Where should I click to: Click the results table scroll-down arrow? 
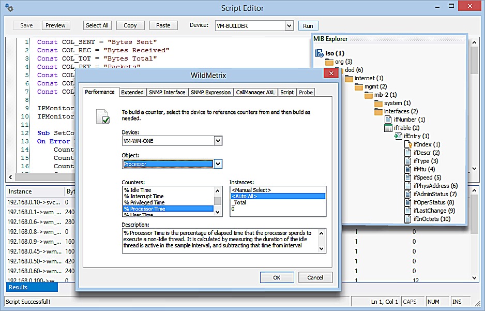[475, 278]
